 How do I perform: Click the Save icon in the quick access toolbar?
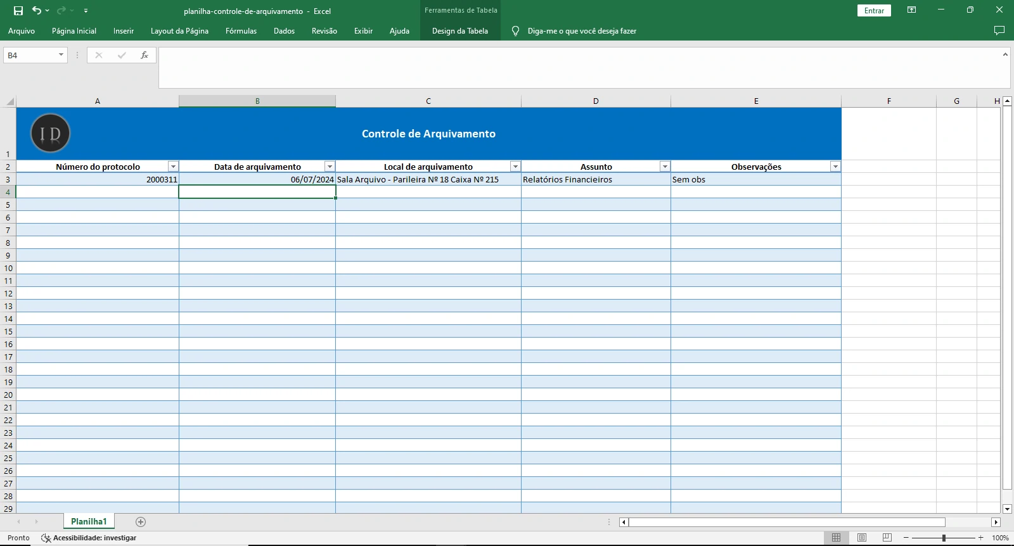18,11
